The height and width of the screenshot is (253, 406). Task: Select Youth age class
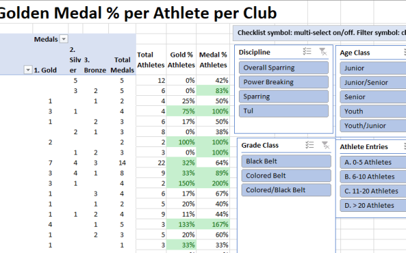[x=373, y=111]
